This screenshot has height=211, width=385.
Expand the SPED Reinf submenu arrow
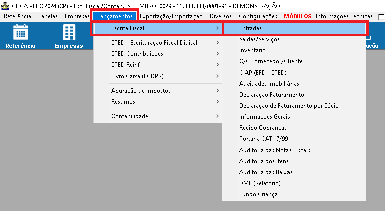pos(217,65)
